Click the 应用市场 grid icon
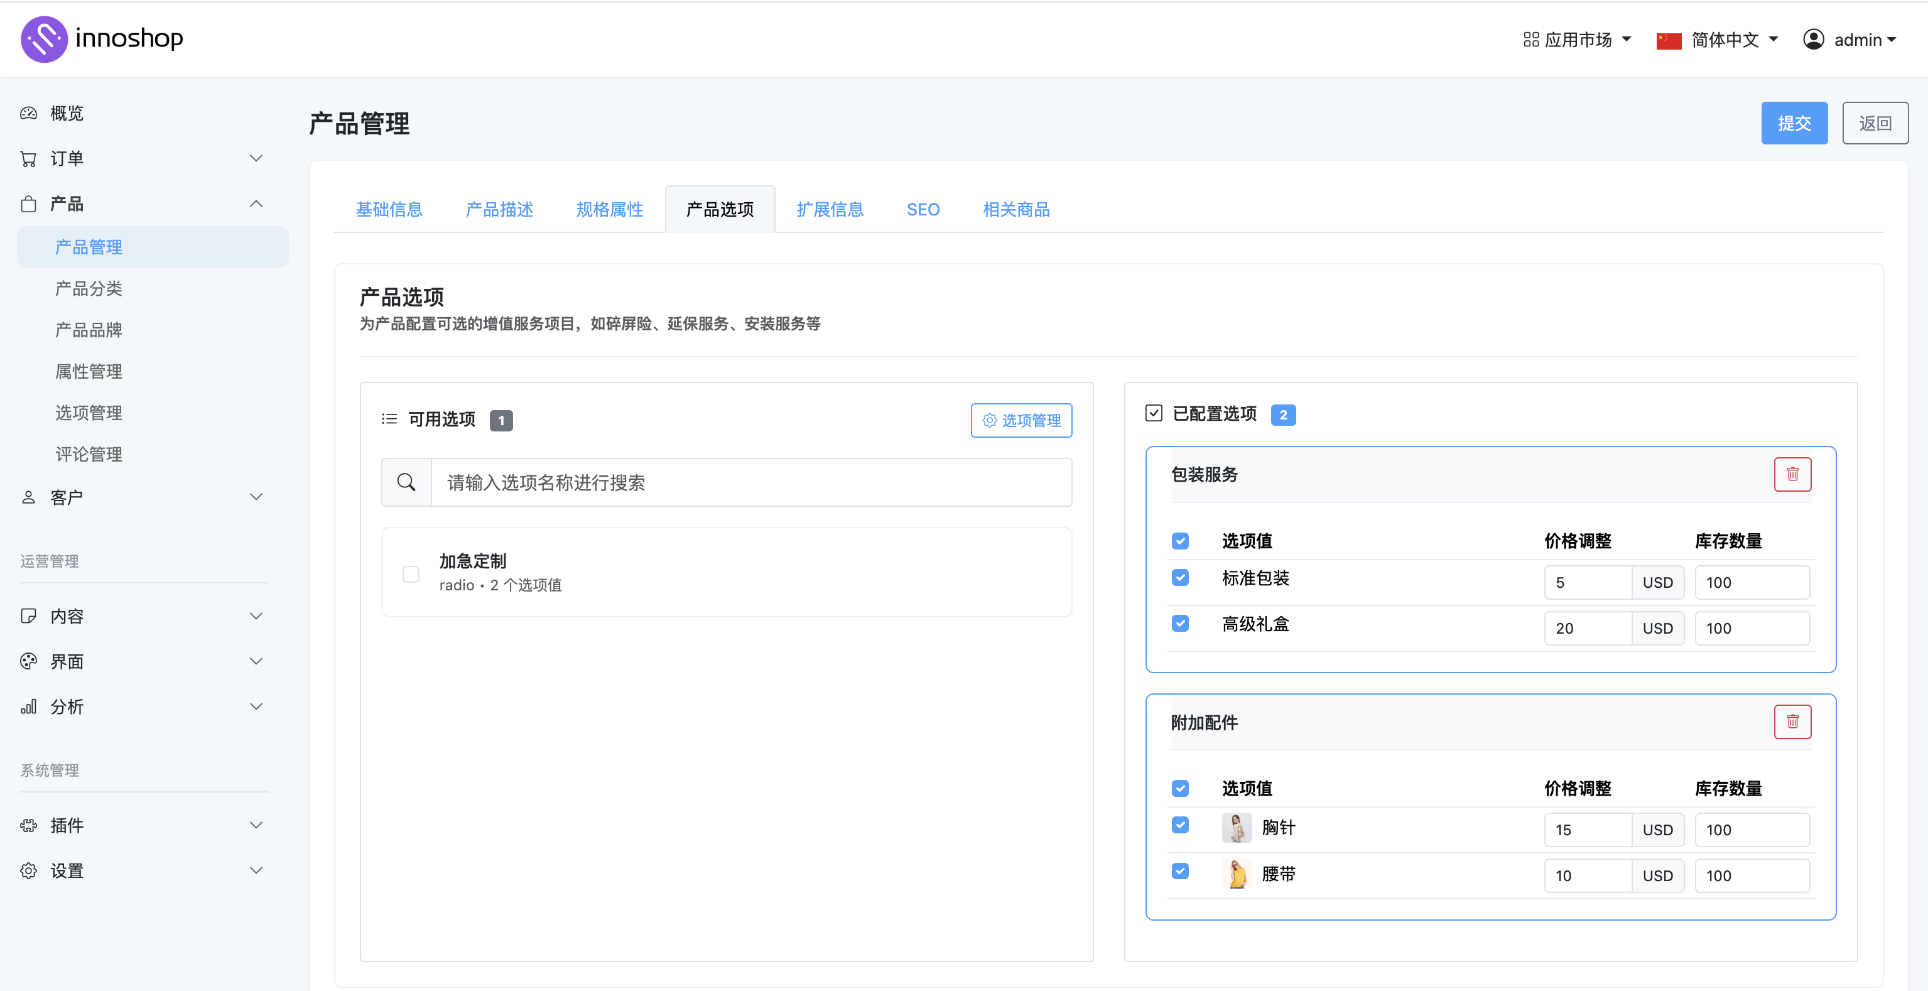 pyautogui.click(x=1530, y=39)
